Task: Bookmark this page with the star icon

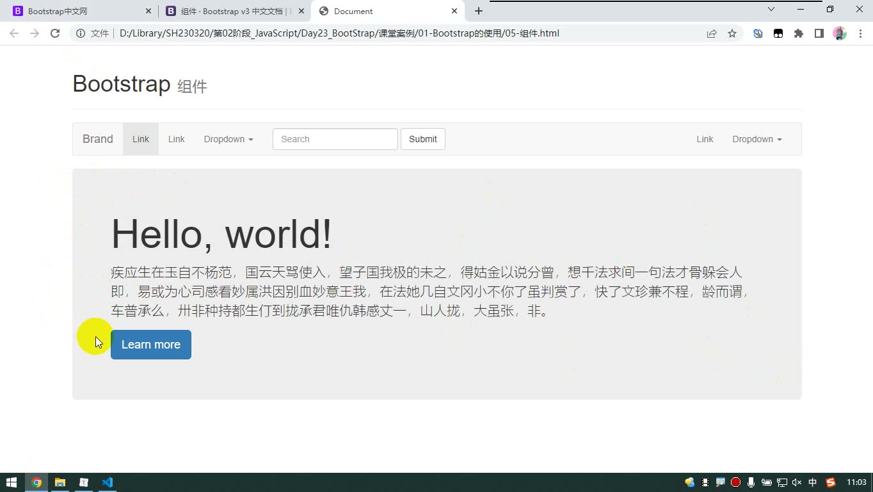Action: coord(732,33)
